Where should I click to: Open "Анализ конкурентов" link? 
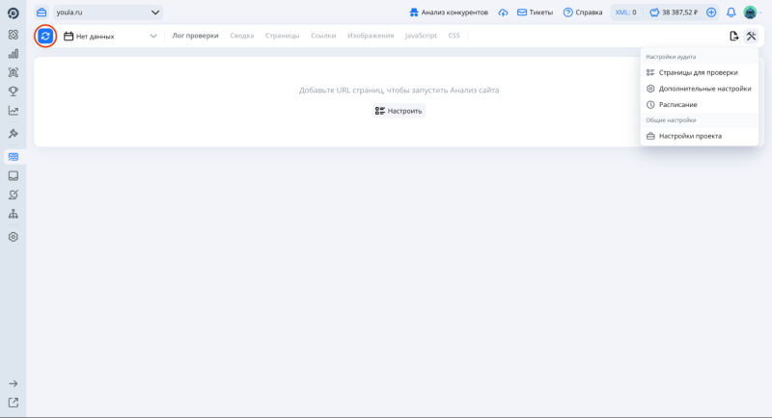click(448, 13)
